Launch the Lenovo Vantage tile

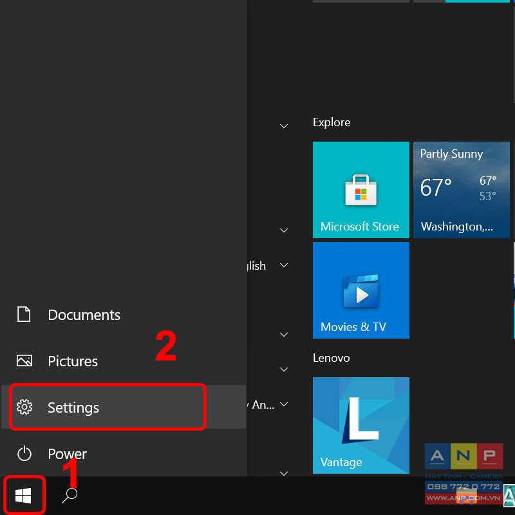point(360,426)
